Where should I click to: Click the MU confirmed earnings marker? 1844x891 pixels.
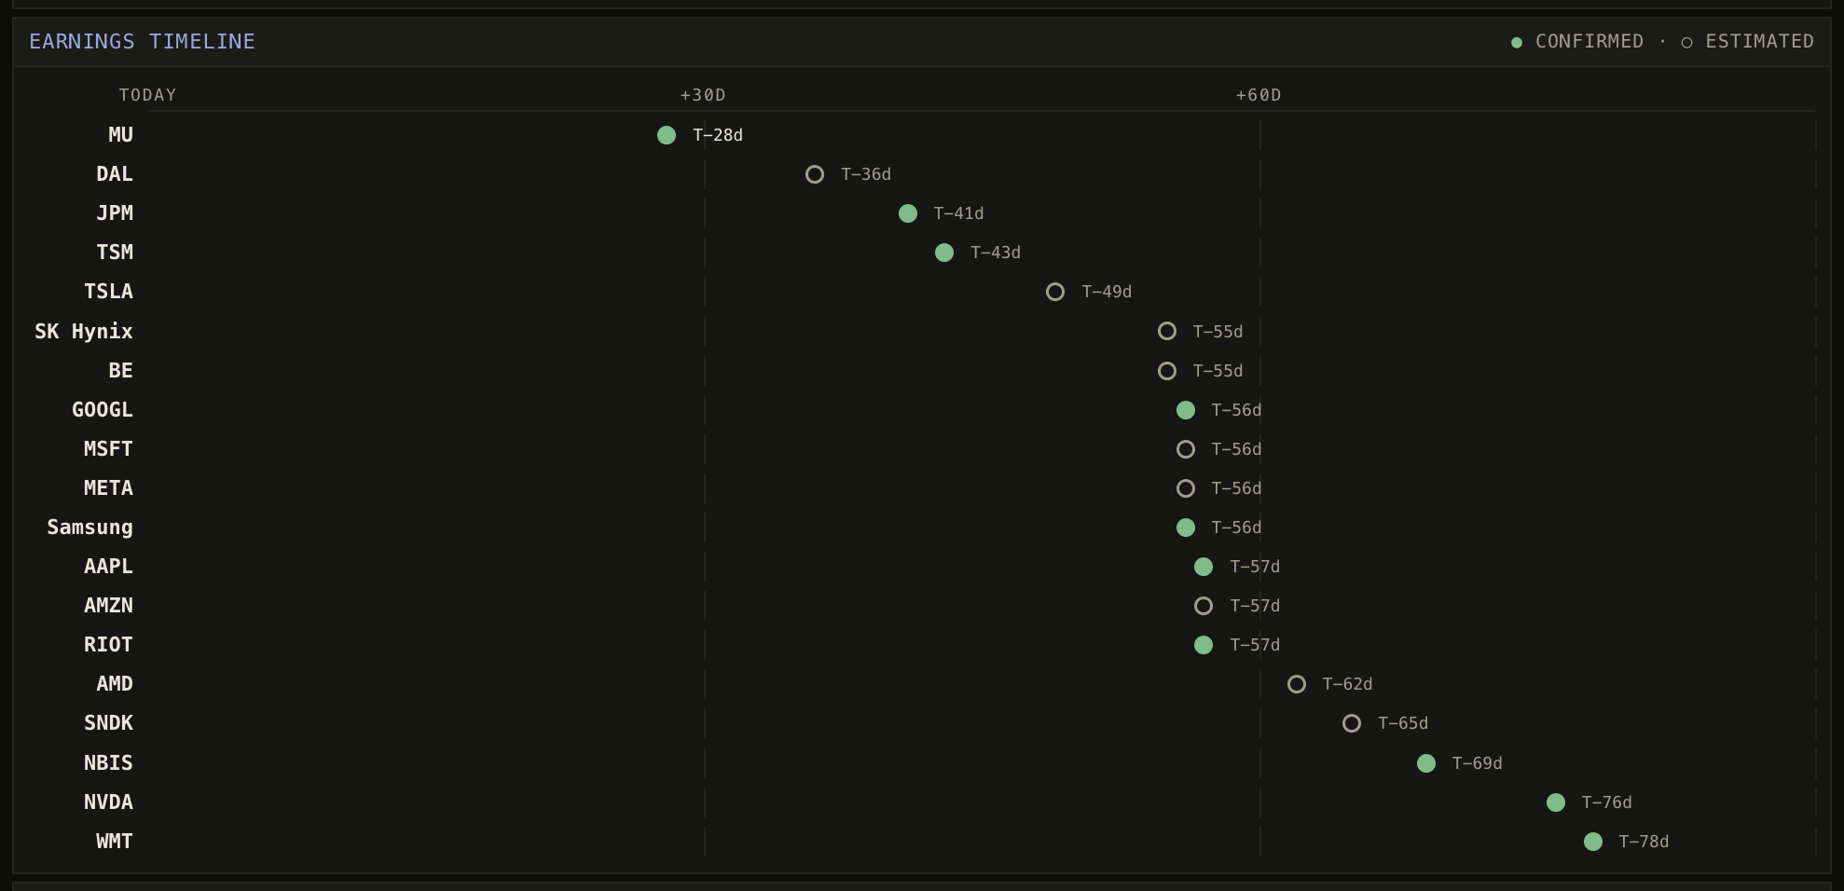(667, 135)
